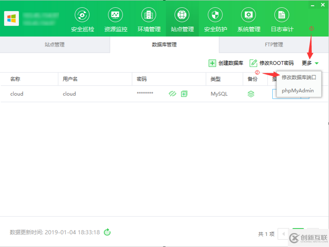
Task: Click the 数据更新时间 timestamp text
Action: tap(55, 232)
